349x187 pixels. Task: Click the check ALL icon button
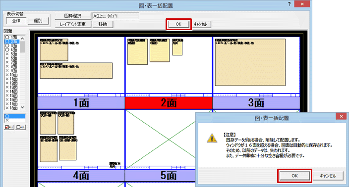(x=9, y=127)
